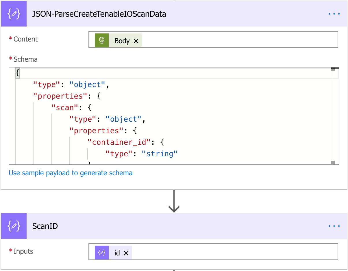The height and width of the screenshot is (271, 348).
Task: Click the purple icon on the id token
Action: [102, 253]
